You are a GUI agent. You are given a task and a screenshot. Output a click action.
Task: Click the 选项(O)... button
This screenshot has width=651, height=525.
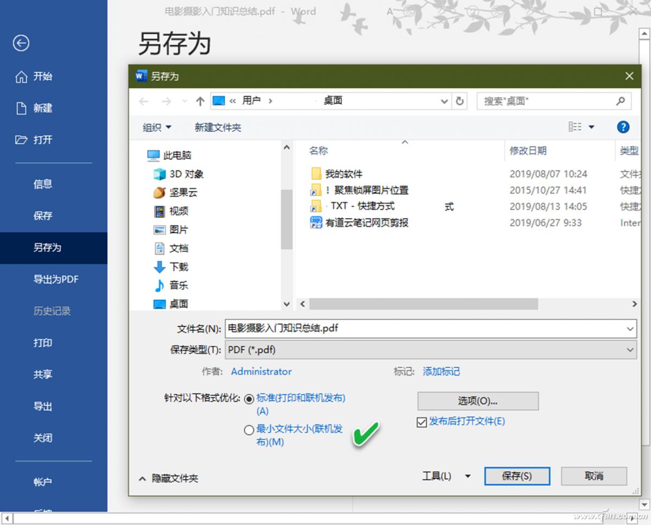(x=478, y=401)
